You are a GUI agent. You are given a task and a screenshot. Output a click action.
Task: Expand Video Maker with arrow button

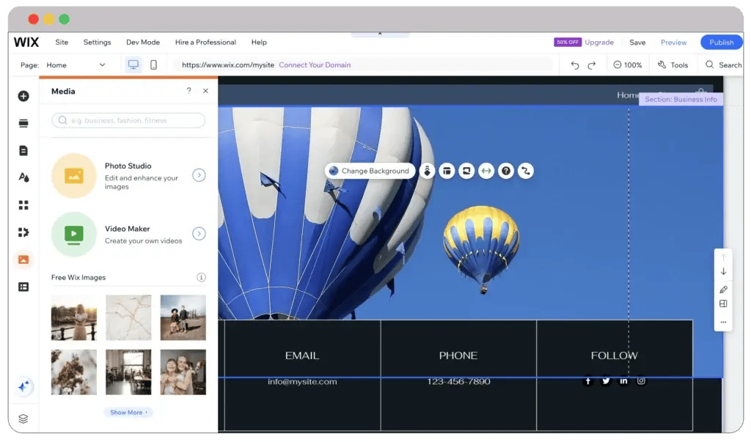click(199, 234)
